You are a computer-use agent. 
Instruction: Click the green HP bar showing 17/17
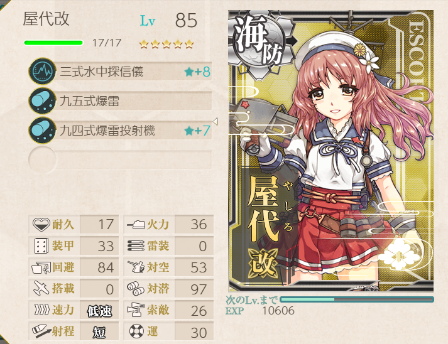coord(53,43)
